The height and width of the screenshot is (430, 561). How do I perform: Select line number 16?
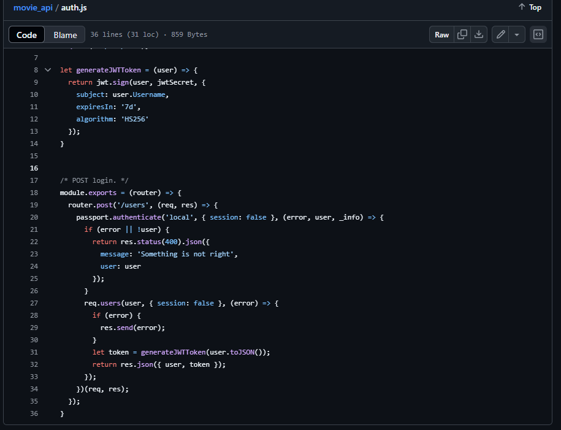pyautogui.click(x=34, y=168)
